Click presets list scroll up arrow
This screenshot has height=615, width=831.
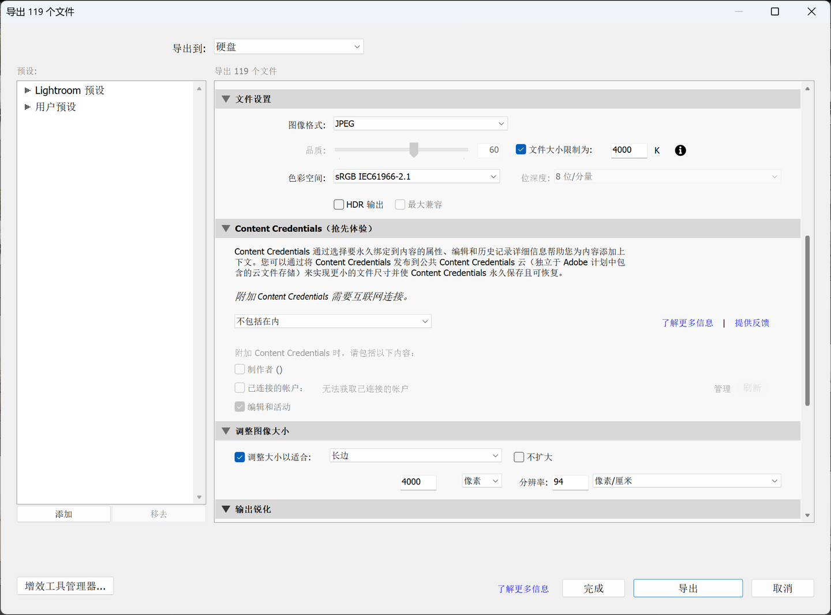(x=199, y=88)
